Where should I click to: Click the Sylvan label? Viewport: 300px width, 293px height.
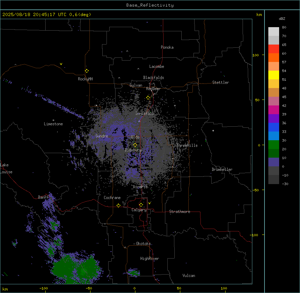pyautogui.click(x=136, y=85)
